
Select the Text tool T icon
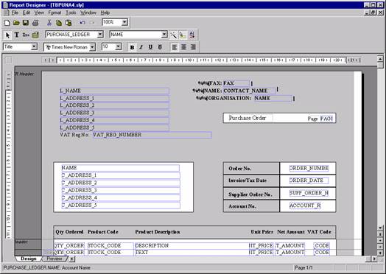pos(16,35)
